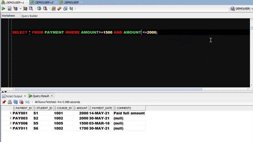This screenshot has width=253, height=142.
Task: Switch to the DEMOUSER~2 worksheet tab
Action: click(x=44, y=2)
